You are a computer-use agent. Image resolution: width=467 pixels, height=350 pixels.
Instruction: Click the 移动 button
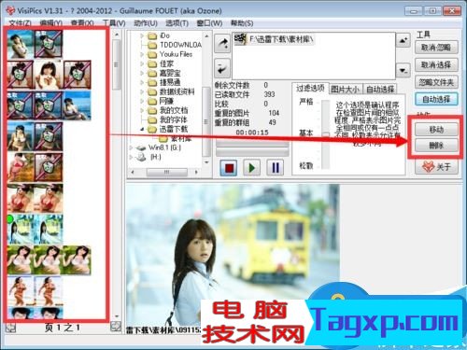tap(436, 129)
